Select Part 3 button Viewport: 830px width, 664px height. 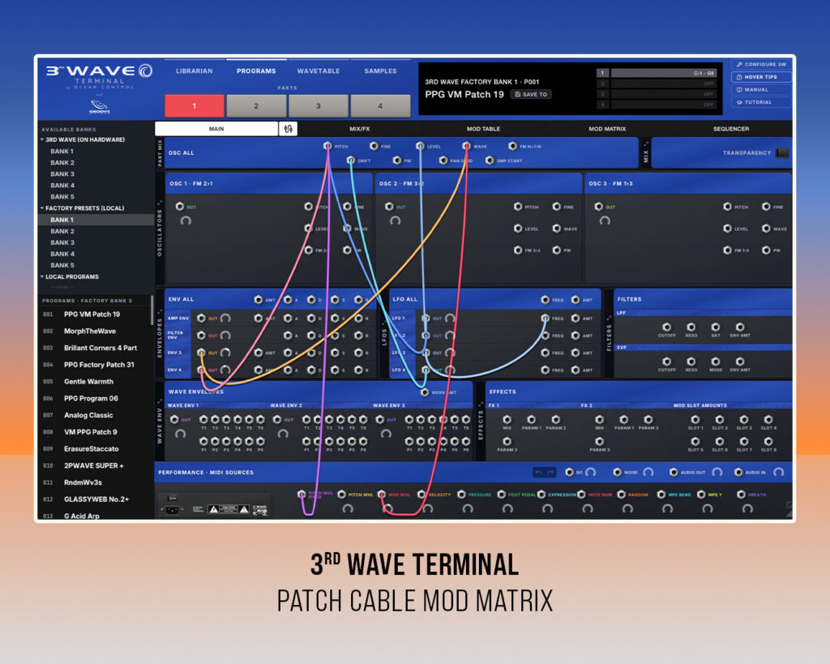(x=318, y=106)
